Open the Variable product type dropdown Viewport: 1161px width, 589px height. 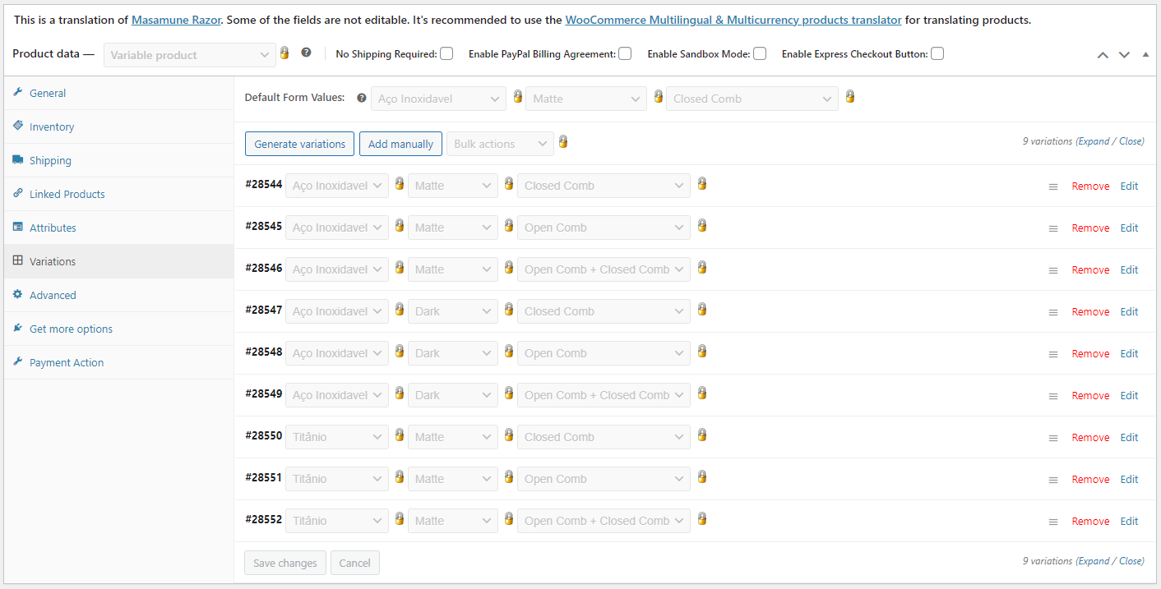coord(189,55)
